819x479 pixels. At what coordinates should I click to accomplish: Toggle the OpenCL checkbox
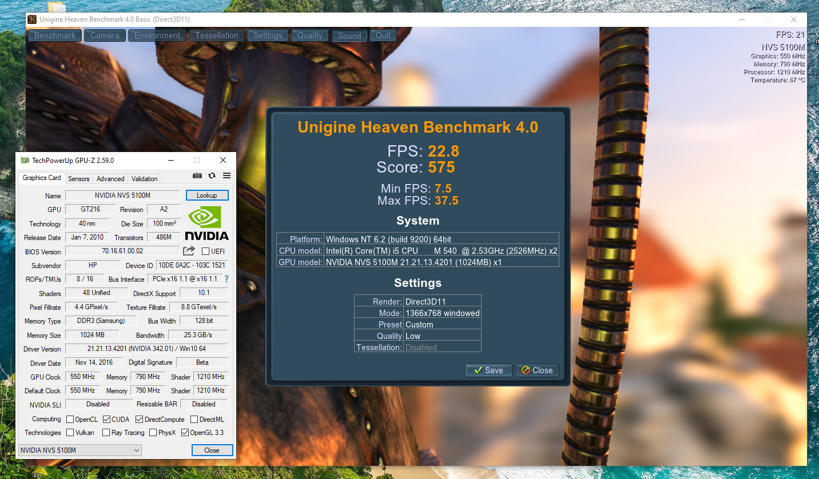tap(70, 420)
